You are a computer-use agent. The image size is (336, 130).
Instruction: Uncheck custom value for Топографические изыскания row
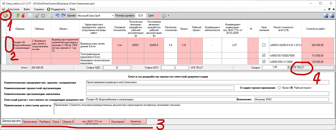pyautogui.click(x=264, y=55)
